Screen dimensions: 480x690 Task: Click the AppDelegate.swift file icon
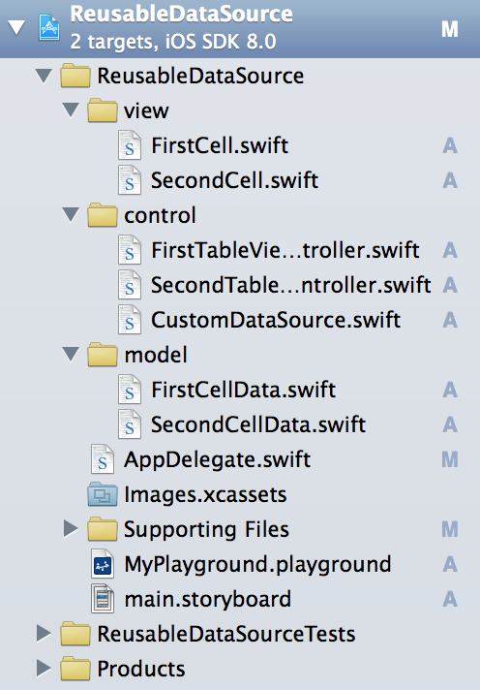103,459
